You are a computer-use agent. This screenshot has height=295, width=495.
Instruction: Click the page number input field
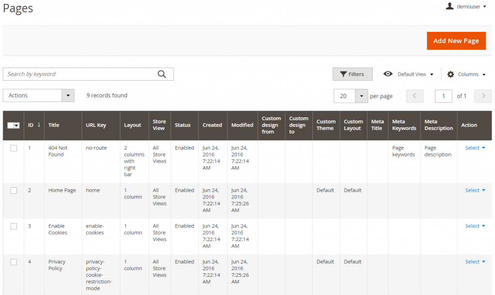click(x=443, y=96)
